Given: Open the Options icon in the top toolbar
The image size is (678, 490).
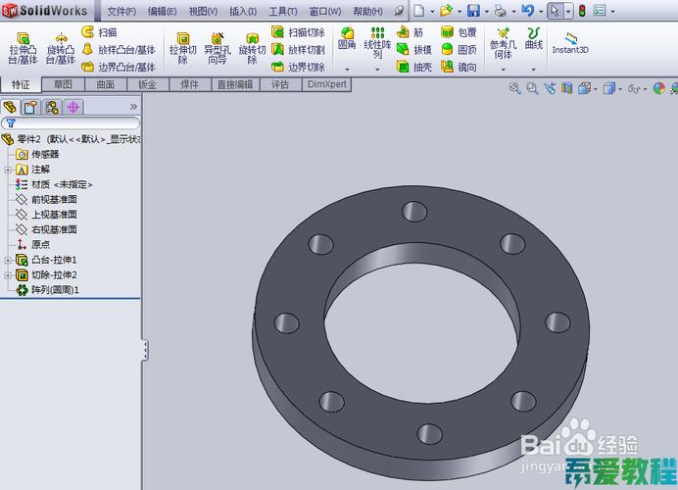Looking at the screenshot, I should [600, 11].
